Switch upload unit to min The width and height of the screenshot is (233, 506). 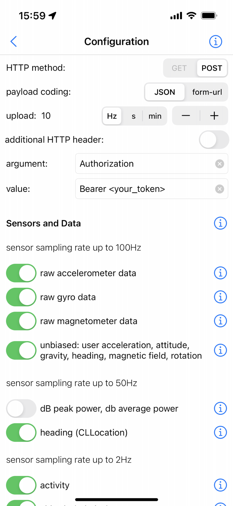(155, 116)
